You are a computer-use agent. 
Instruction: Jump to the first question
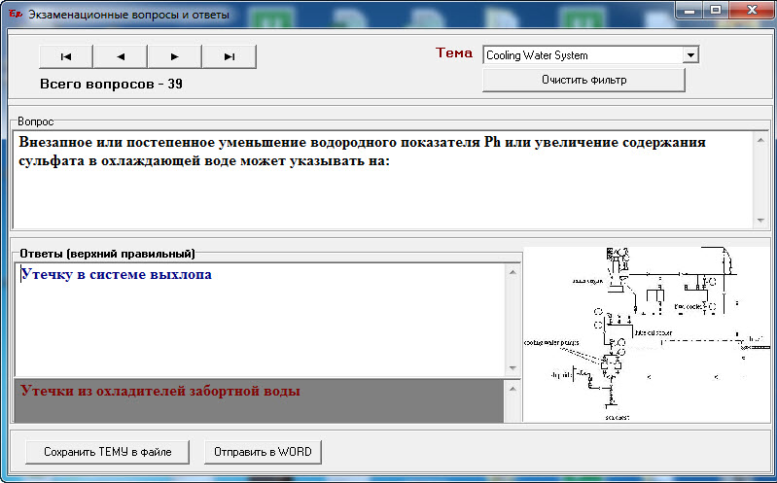tap(65, 56)
